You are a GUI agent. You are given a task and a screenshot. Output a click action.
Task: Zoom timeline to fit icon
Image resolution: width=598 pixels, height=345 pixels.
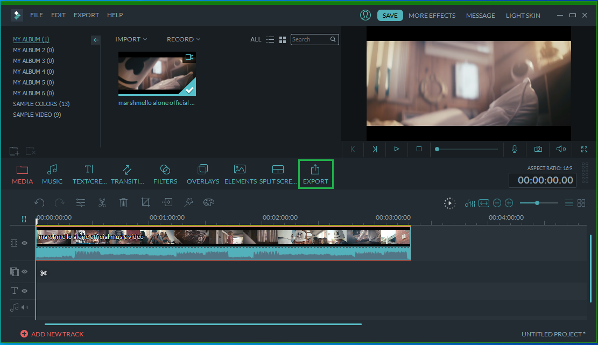pos(483,203)
